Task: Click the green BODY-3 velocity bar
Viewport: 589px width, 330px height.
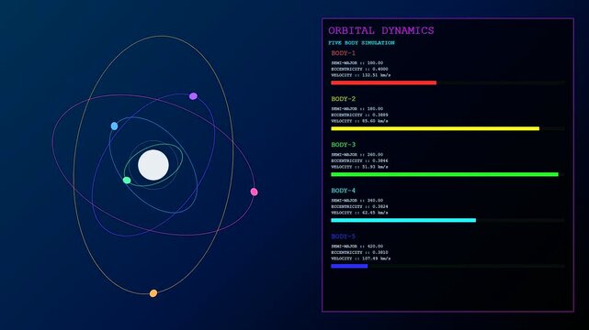Action: [445, 174]
